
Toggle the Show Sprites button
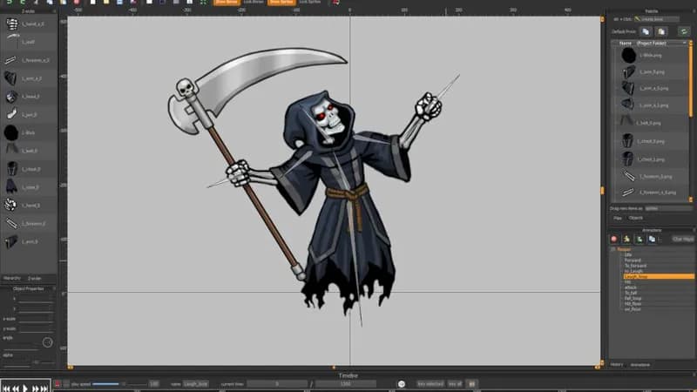tap(281, 3)
